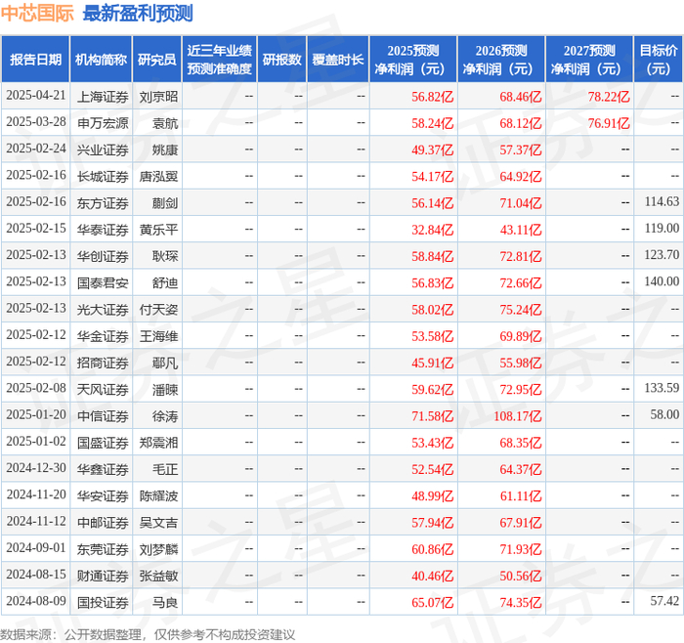Click the 64.92亿 profit value

[x=521, y=176]
